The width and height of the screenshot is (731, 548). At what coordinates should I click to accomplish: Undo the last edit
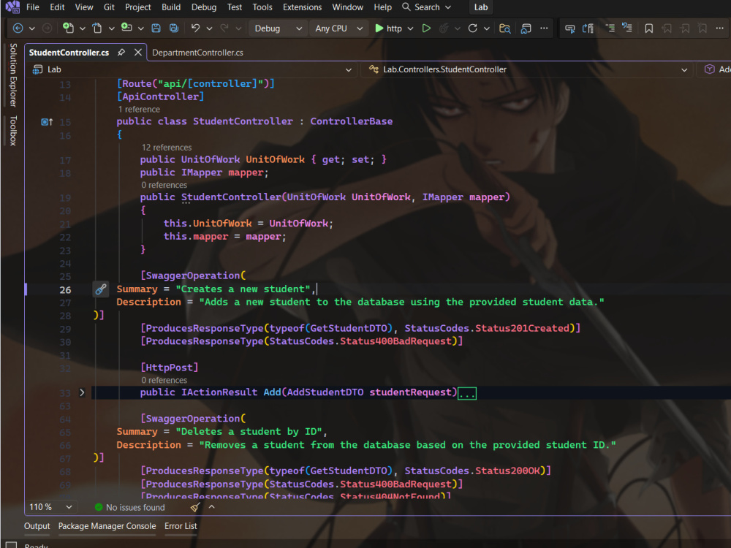195,28
